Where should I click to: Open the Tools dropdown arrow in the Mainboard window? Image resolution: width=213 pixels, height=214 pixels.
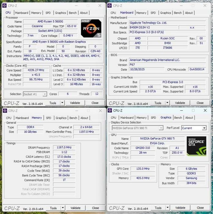coord(167,103)
